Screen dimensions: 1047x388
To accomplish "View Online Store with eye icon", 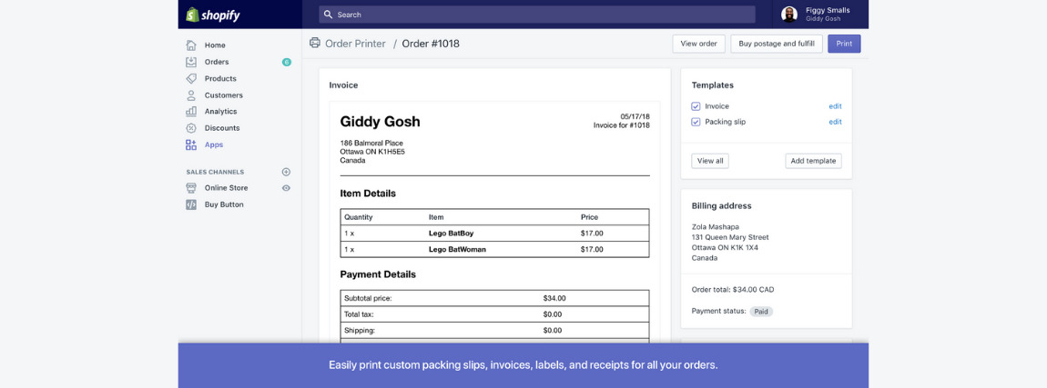I will [x=287, y=188].
